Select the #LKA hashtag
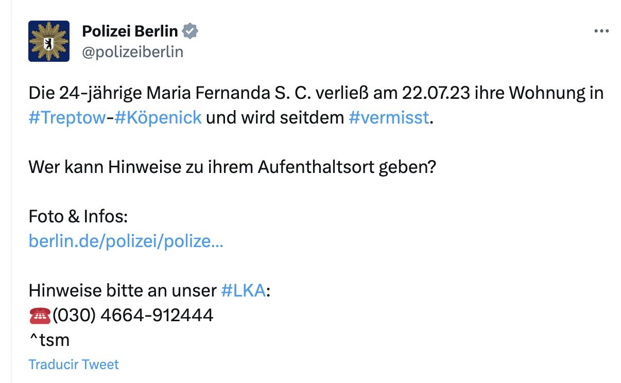 pyautogui.click(x=243, y=291)
